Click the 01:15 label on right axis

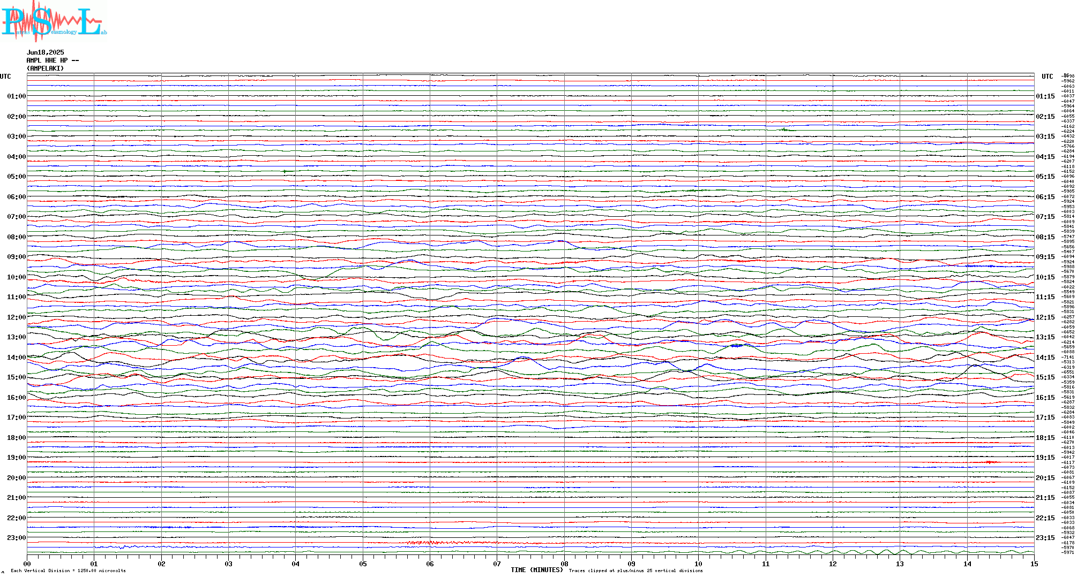click(x=1045, y=96)
